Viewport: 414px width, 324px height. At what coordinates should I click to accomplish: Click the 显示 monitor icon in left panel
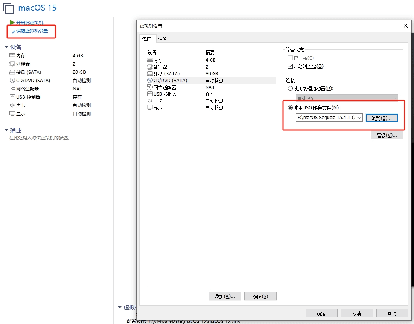[12, 113]
